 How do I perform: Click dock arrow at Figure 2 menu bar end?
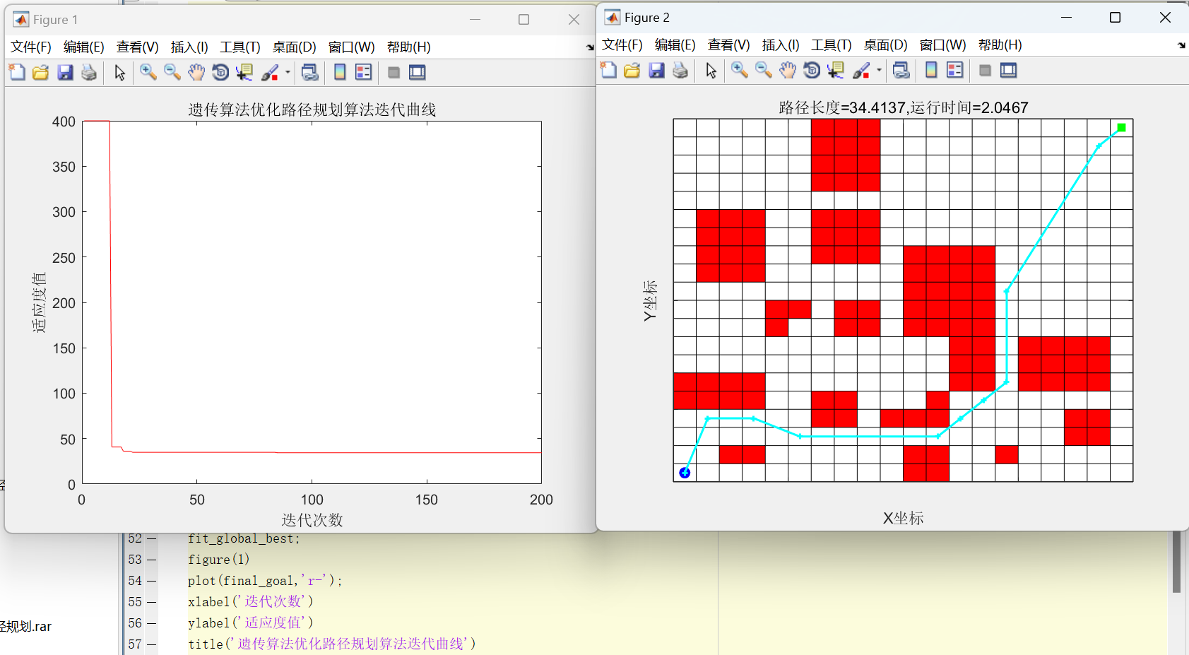pyautogui.click(x=1181, y=45)
